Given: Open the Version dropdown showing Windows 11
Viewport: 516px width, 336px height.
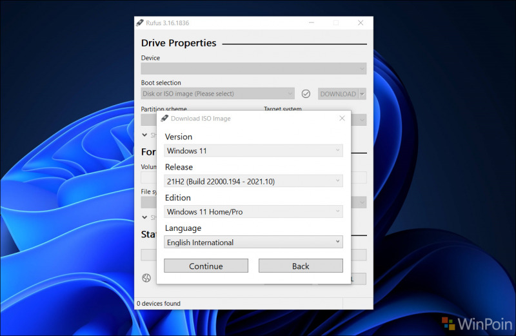Looking at the screenshot, I should point(253,151).
